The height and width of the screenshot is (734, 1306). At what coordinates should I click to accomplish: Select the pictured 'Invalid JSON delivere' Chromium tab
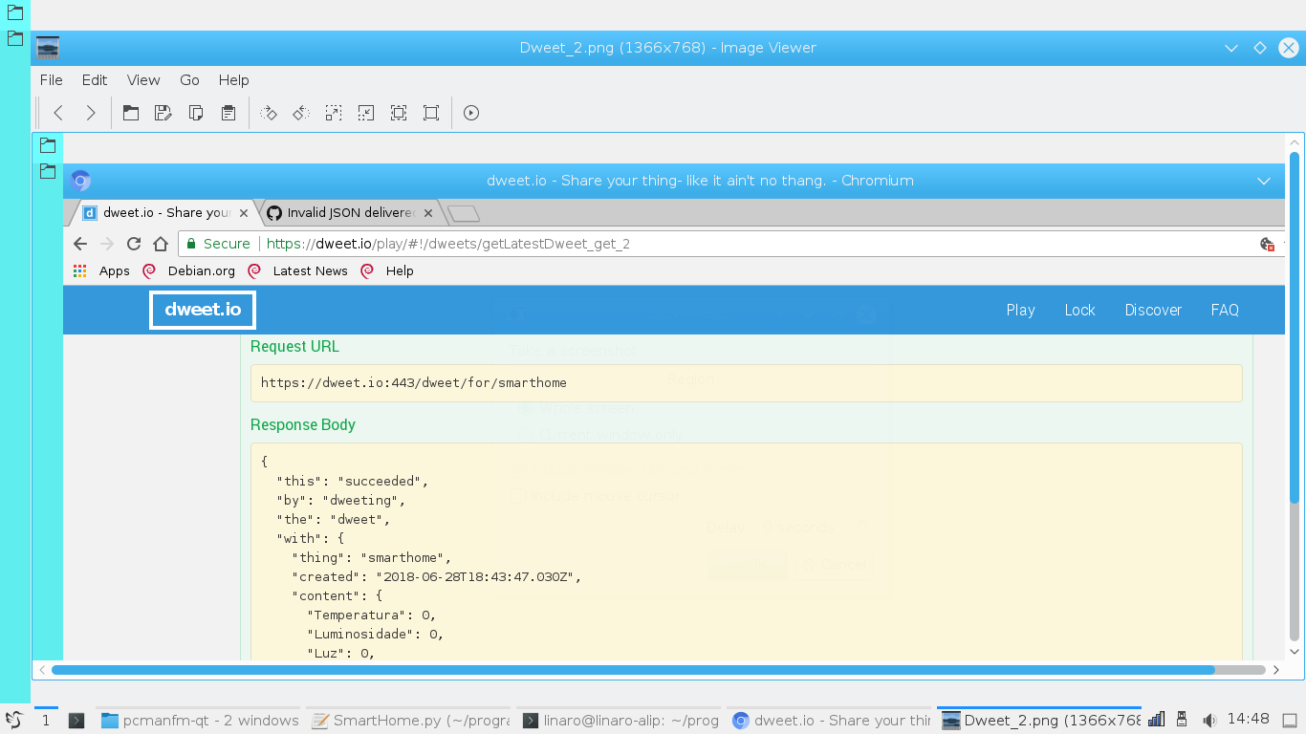point(350,213)
